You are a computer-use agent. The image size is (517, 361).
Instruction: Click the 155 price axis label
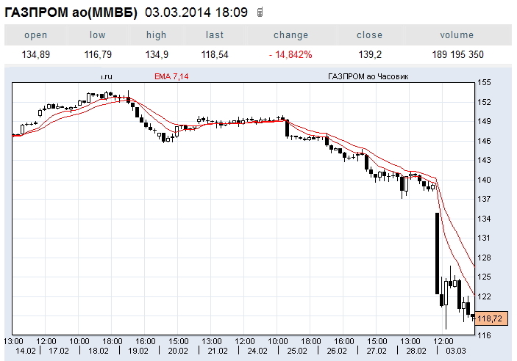pos(484,82)
